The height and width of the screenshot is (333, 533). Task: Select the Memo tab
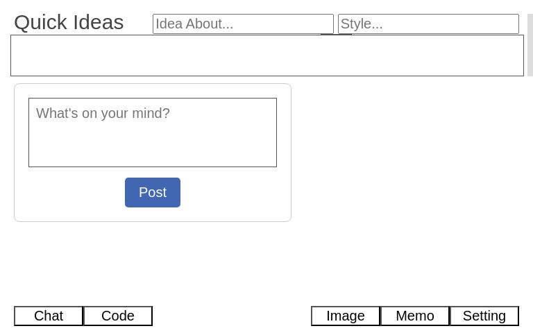[x=415, y=316]
